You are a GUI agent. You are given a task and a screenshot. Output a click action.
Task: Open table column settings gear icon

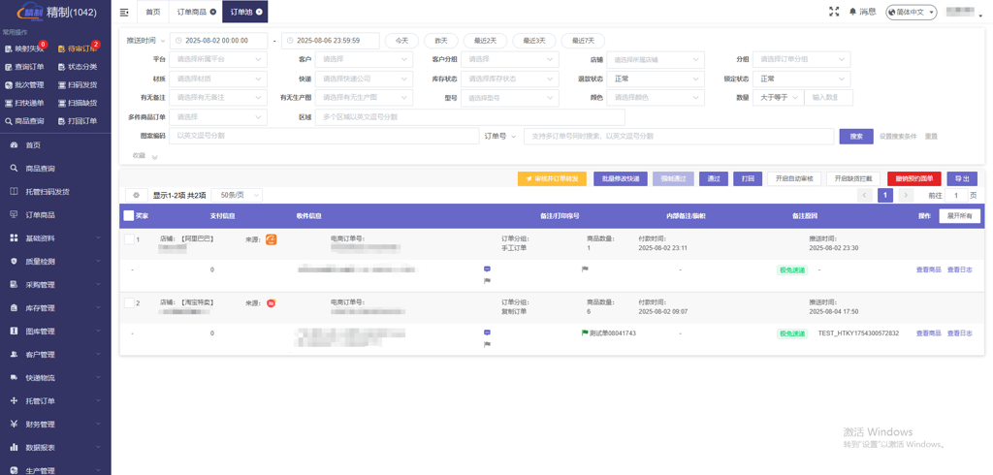pos(136,196)
